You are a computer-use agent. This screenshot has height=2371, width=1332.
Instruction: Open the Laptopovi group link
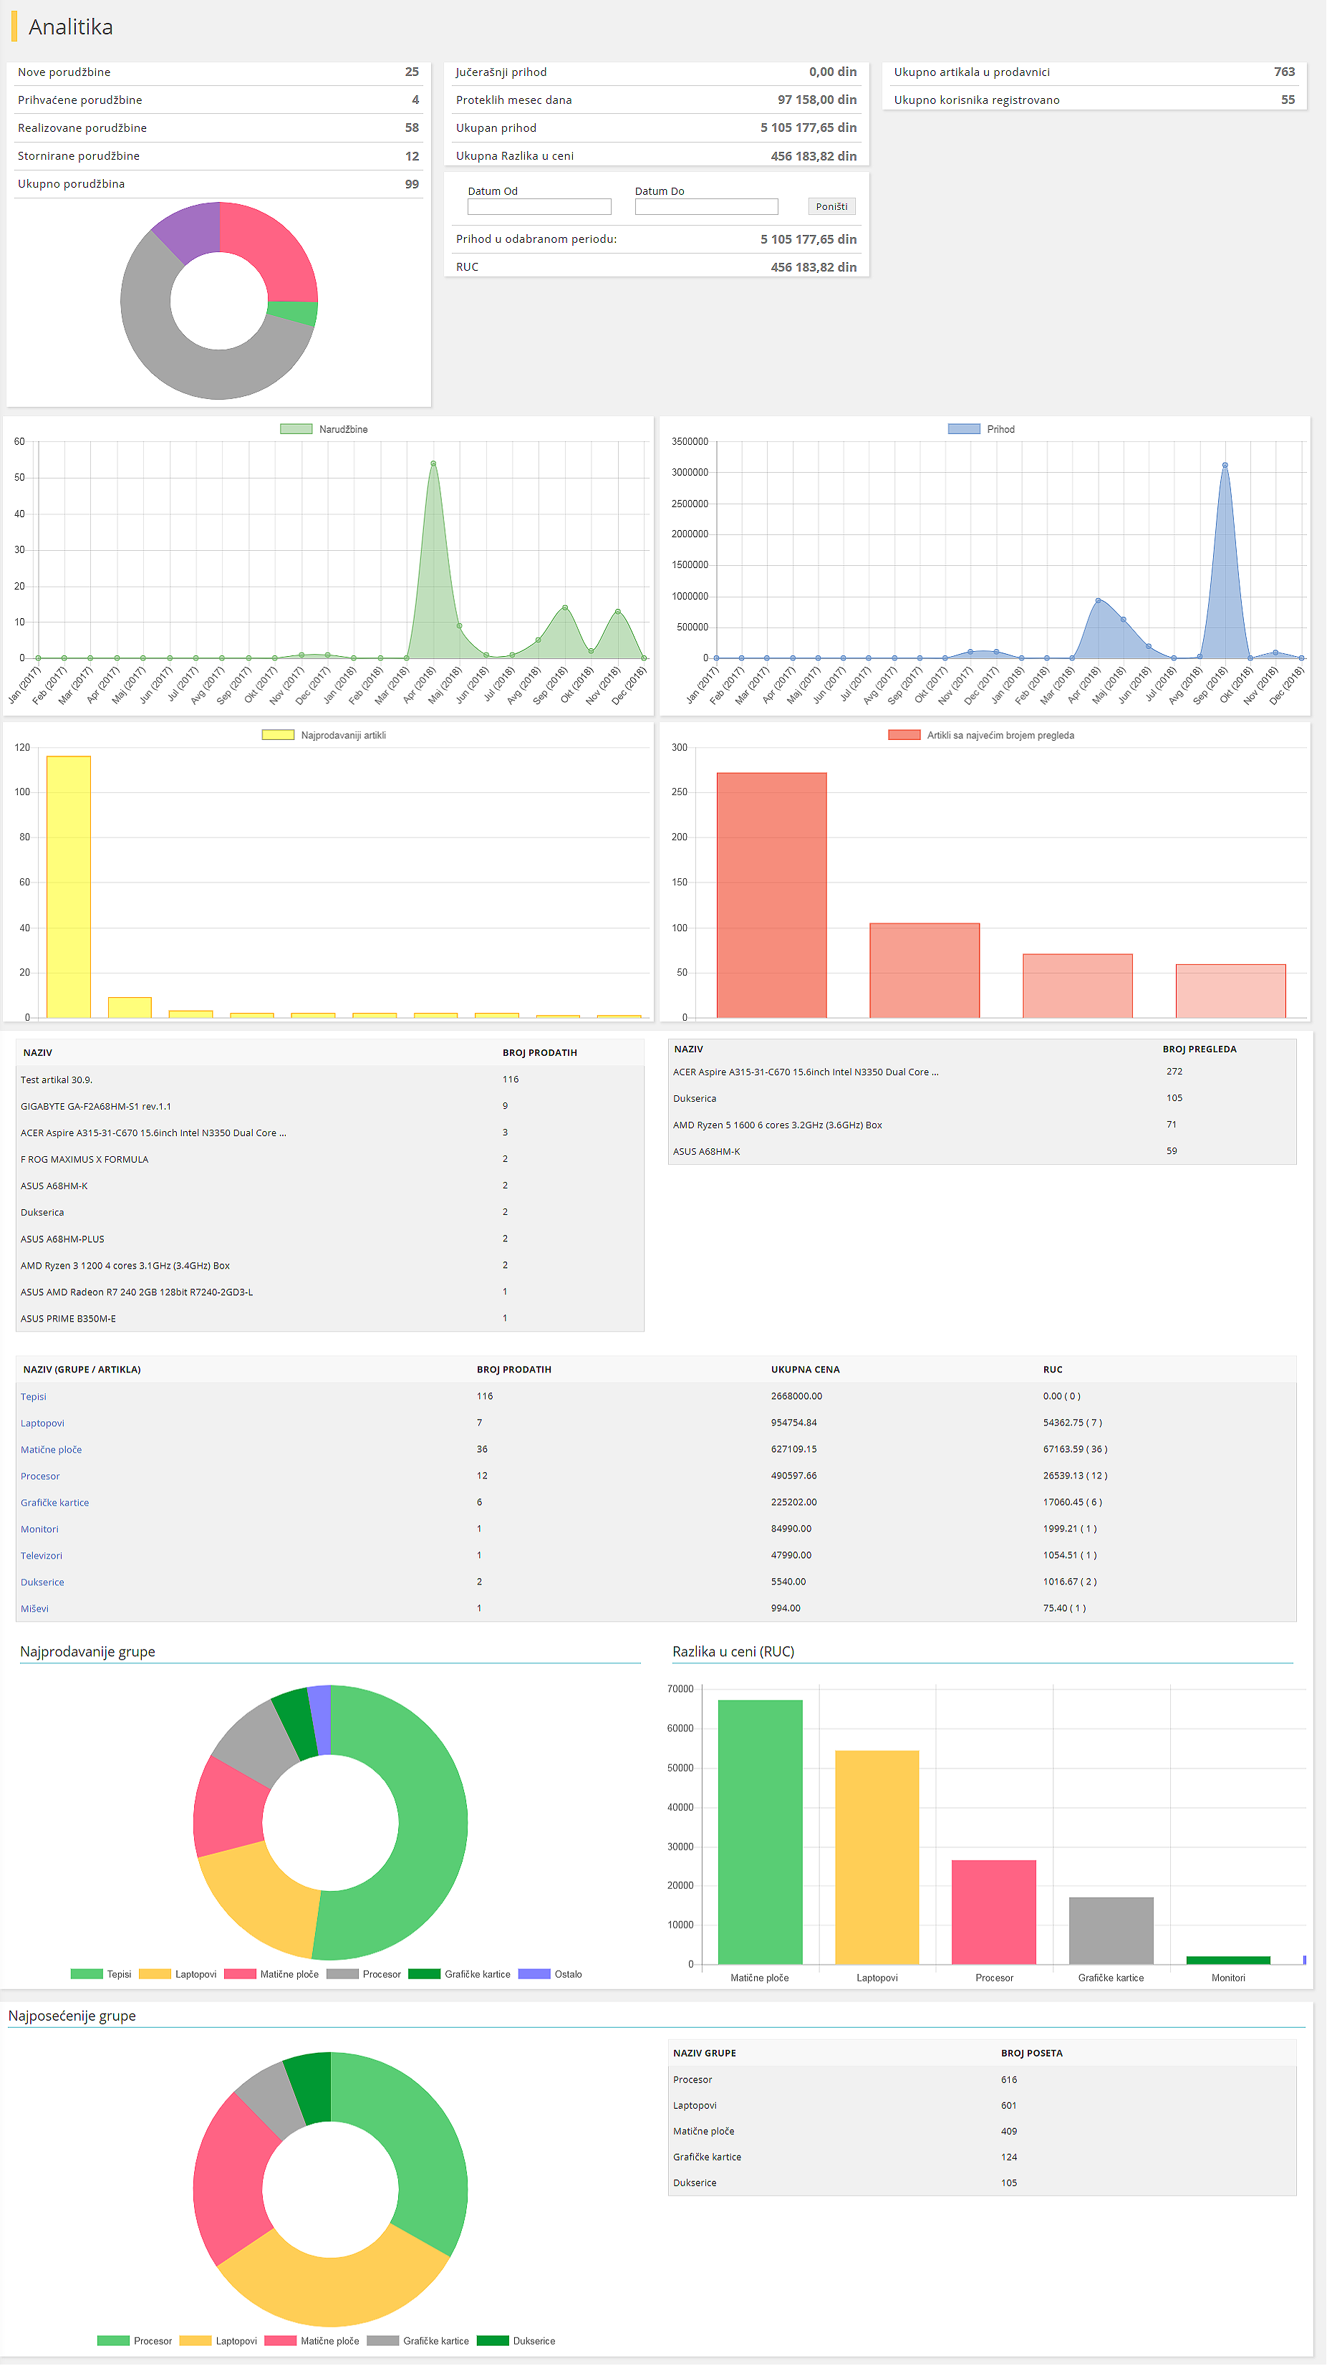43,1428
